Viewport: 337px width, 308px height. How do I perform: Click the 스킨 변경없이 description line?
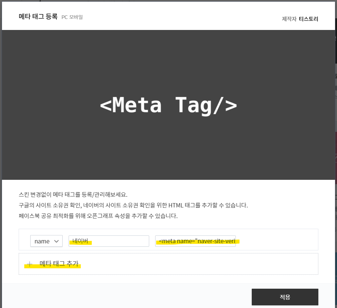[73, 194]
